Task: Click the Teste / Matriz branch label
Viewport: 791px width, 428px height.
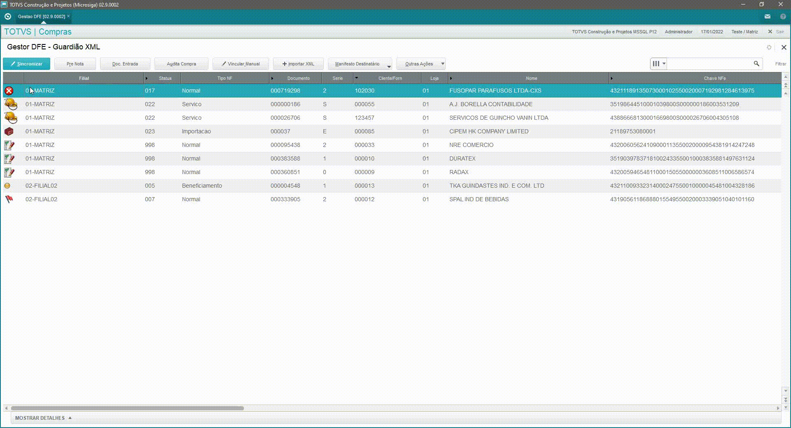Action: tap(744, 32)
